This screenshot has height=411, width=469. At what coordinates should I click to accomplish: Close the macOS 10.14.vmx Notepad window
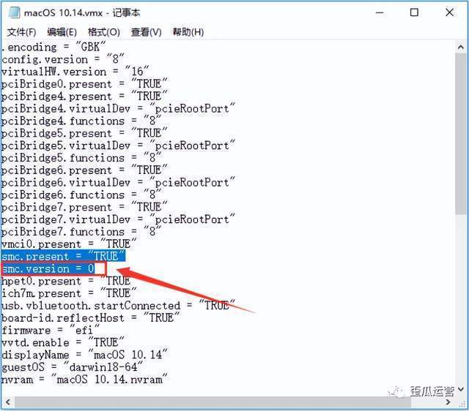(449, 12)
